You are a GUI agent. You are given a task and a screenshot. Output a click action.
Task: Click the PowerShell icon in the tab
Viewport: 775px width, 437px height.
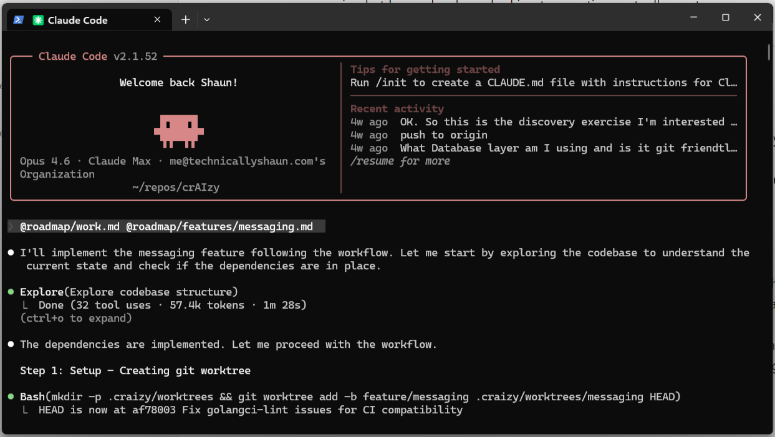19,20
